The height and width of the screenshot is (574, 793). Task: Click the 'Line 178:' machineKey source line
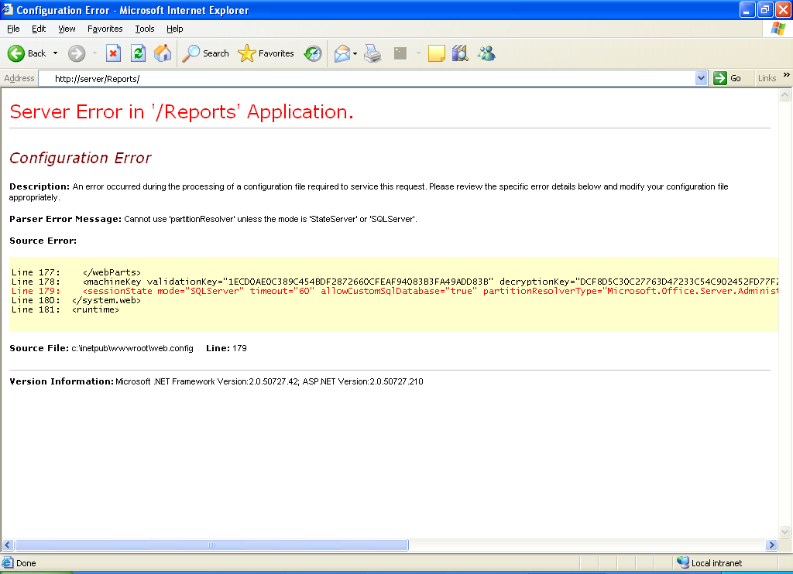(x=394, y=282)
